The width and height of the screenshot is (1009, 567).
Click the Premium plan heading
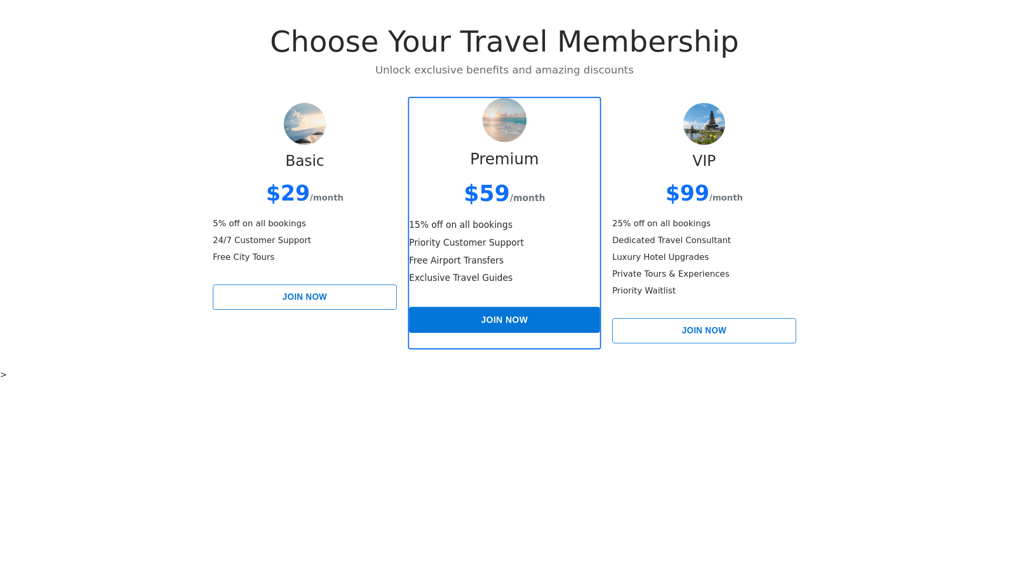pos(504,159)
